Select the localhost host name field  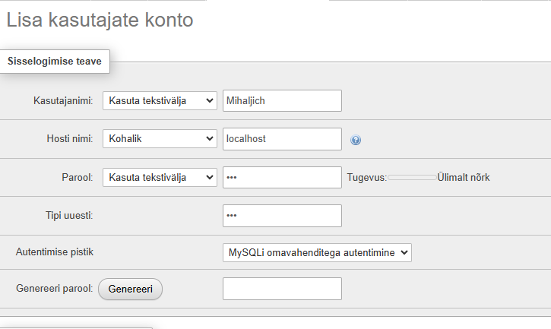coord(282,139)
